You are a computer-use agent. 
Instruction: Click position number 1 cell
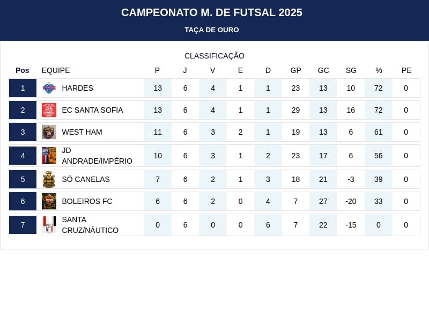point(23,88)
